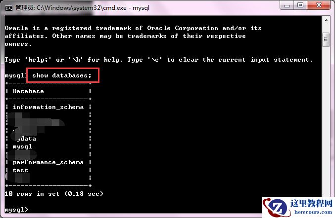
Task: Click the highlighted 'show databases;' command
Action: click(62, 75)
